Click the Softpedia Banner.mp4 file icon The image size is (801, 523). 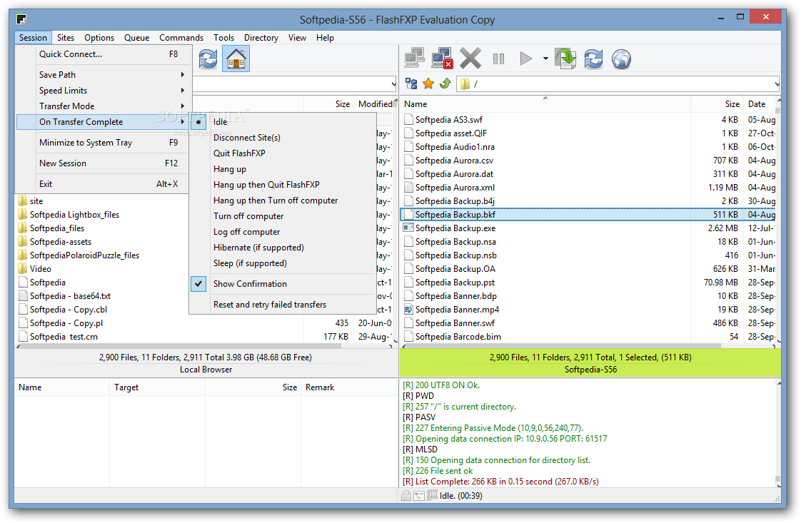(408, 309)
